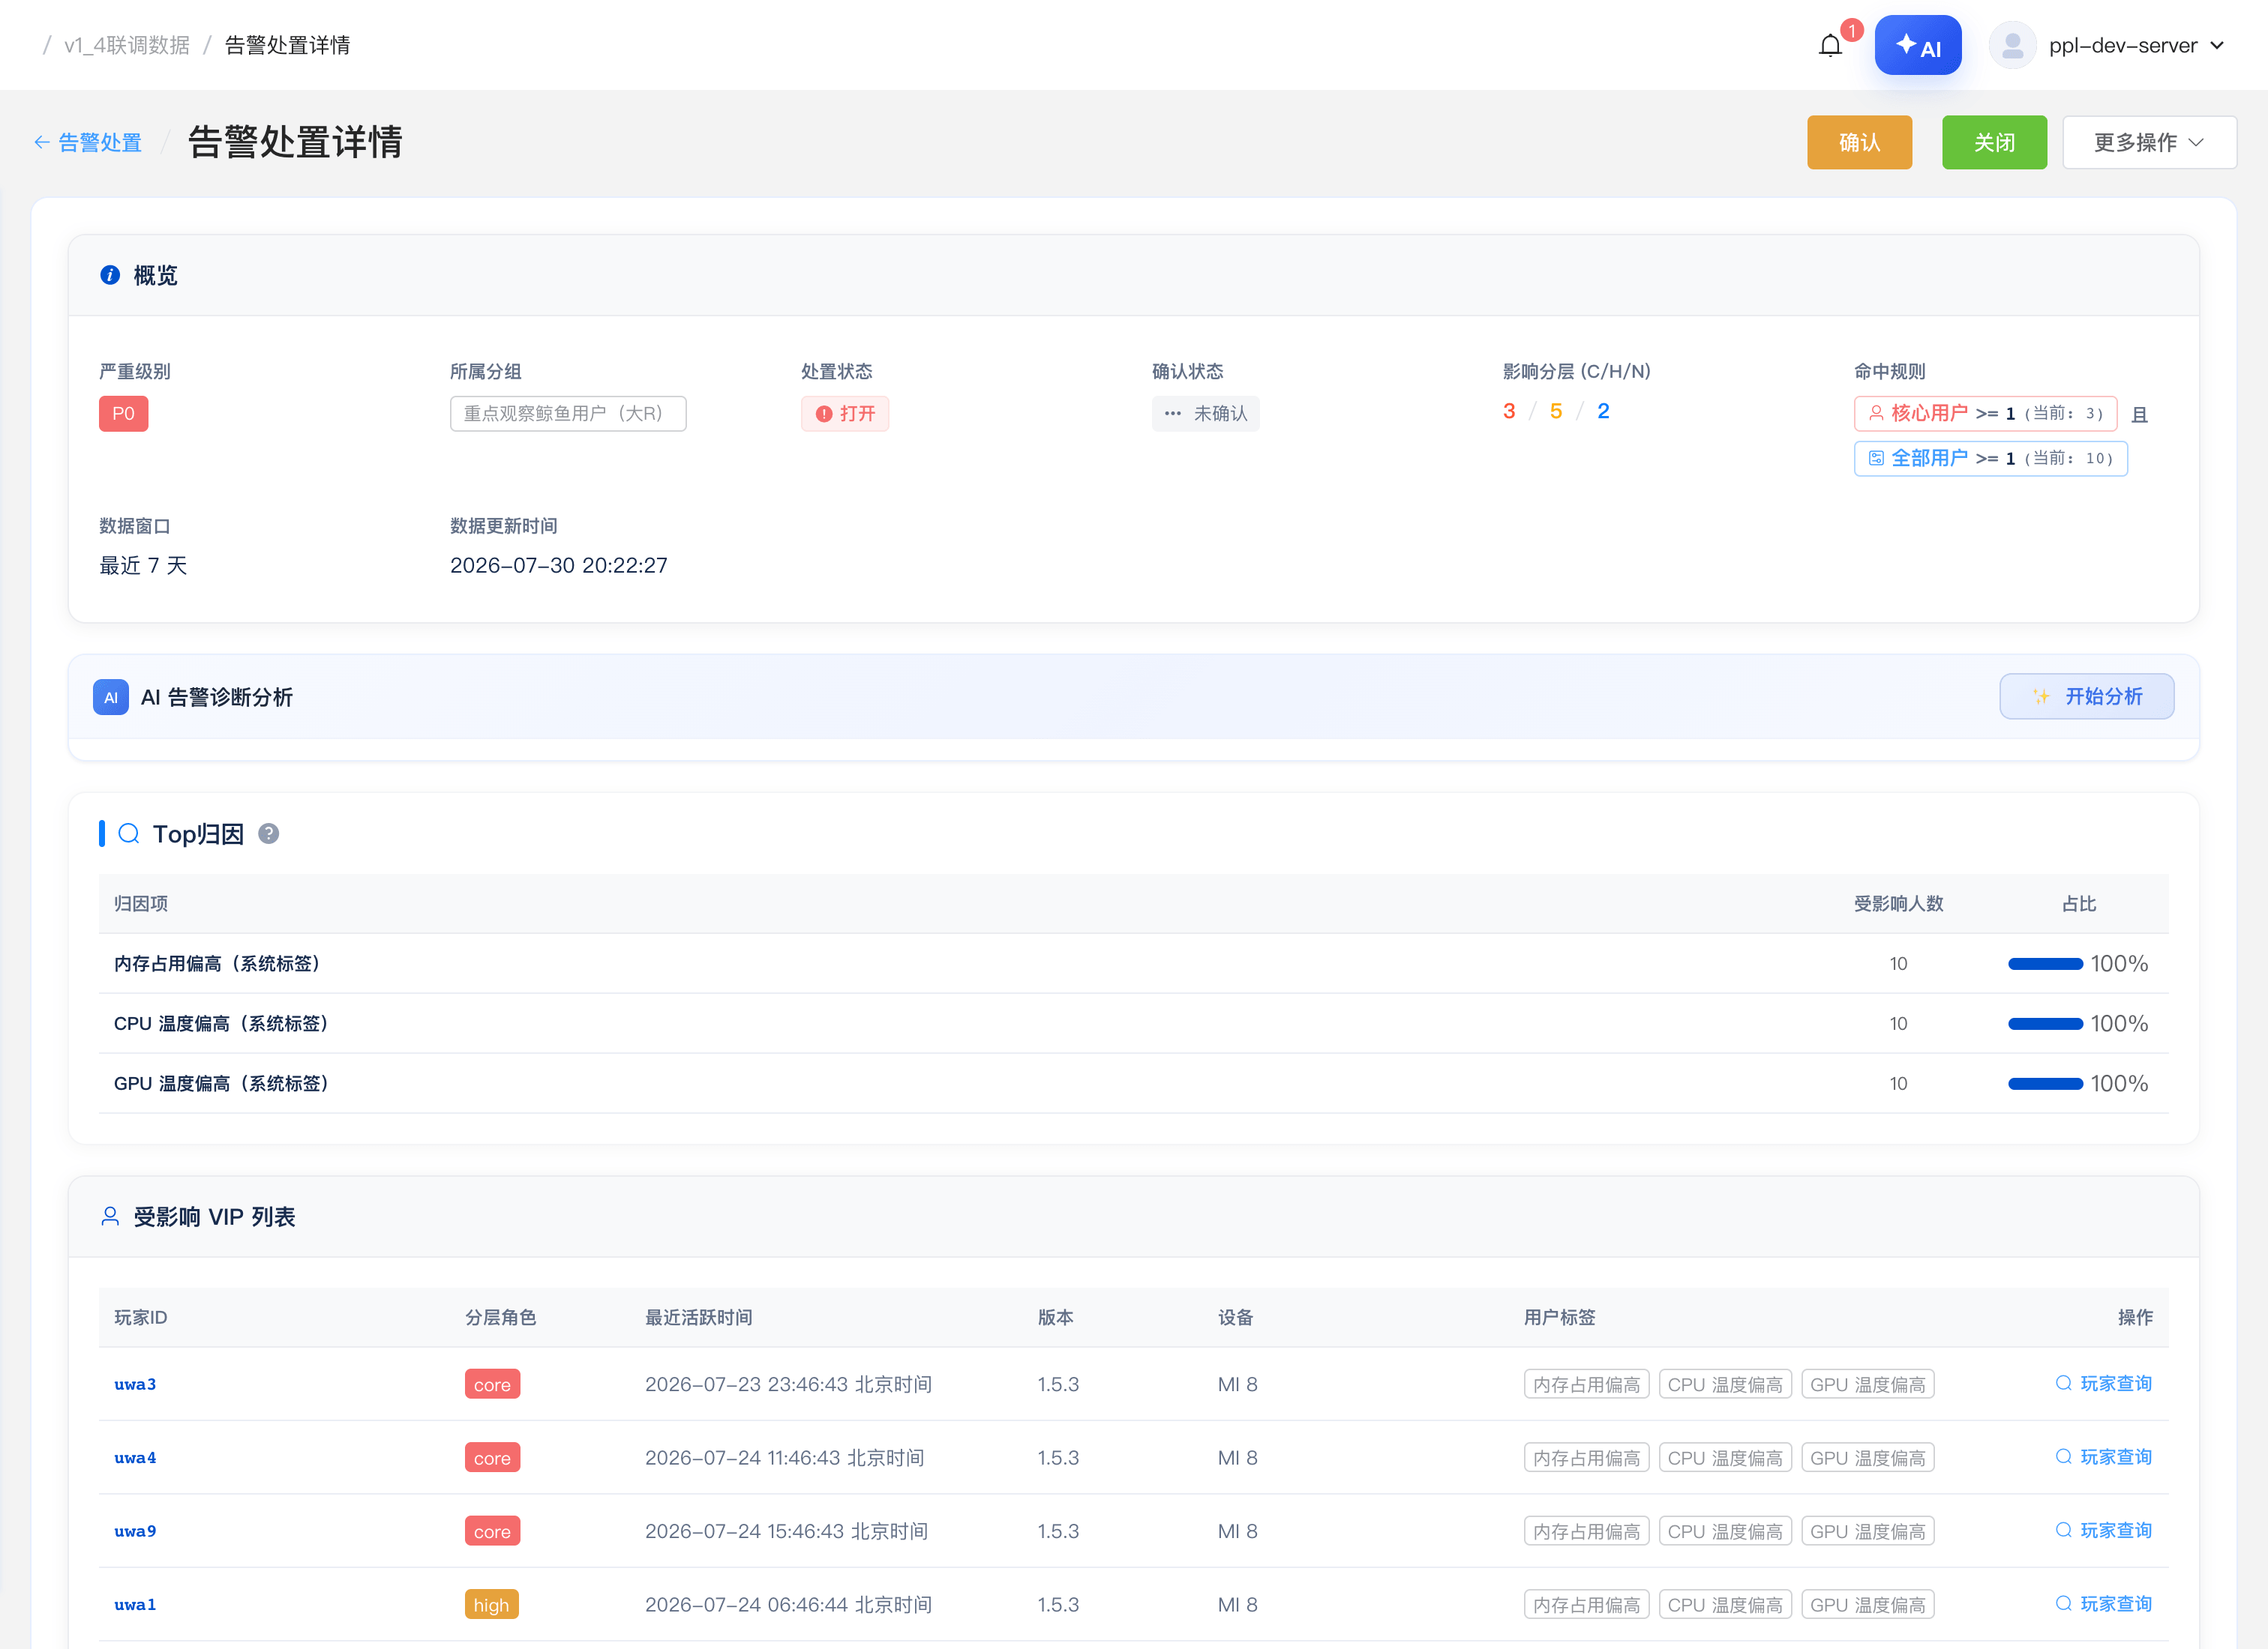Start AI analysis with 开始分析
Image resolution: width=2268 pixels, height=1649 pixels.
click(x=2086, y=696)
